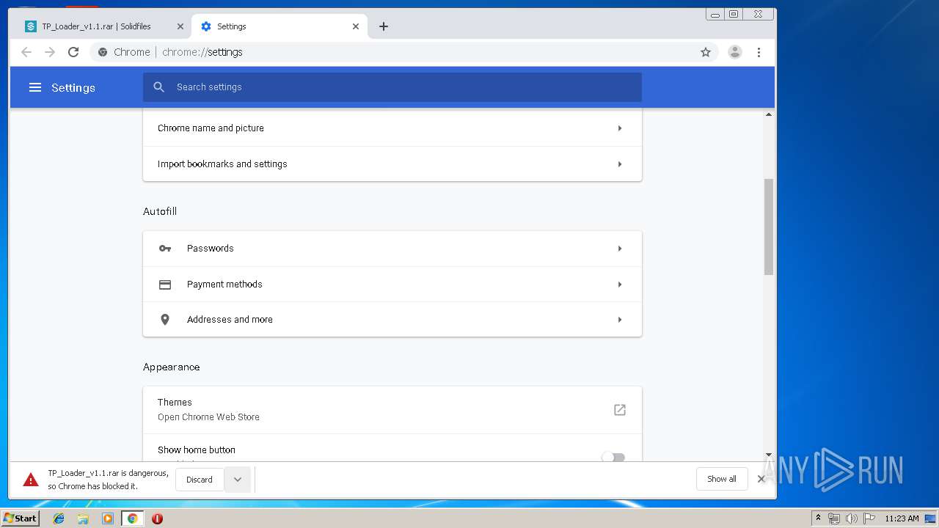Close the downloads bar

tap(761, 479)
